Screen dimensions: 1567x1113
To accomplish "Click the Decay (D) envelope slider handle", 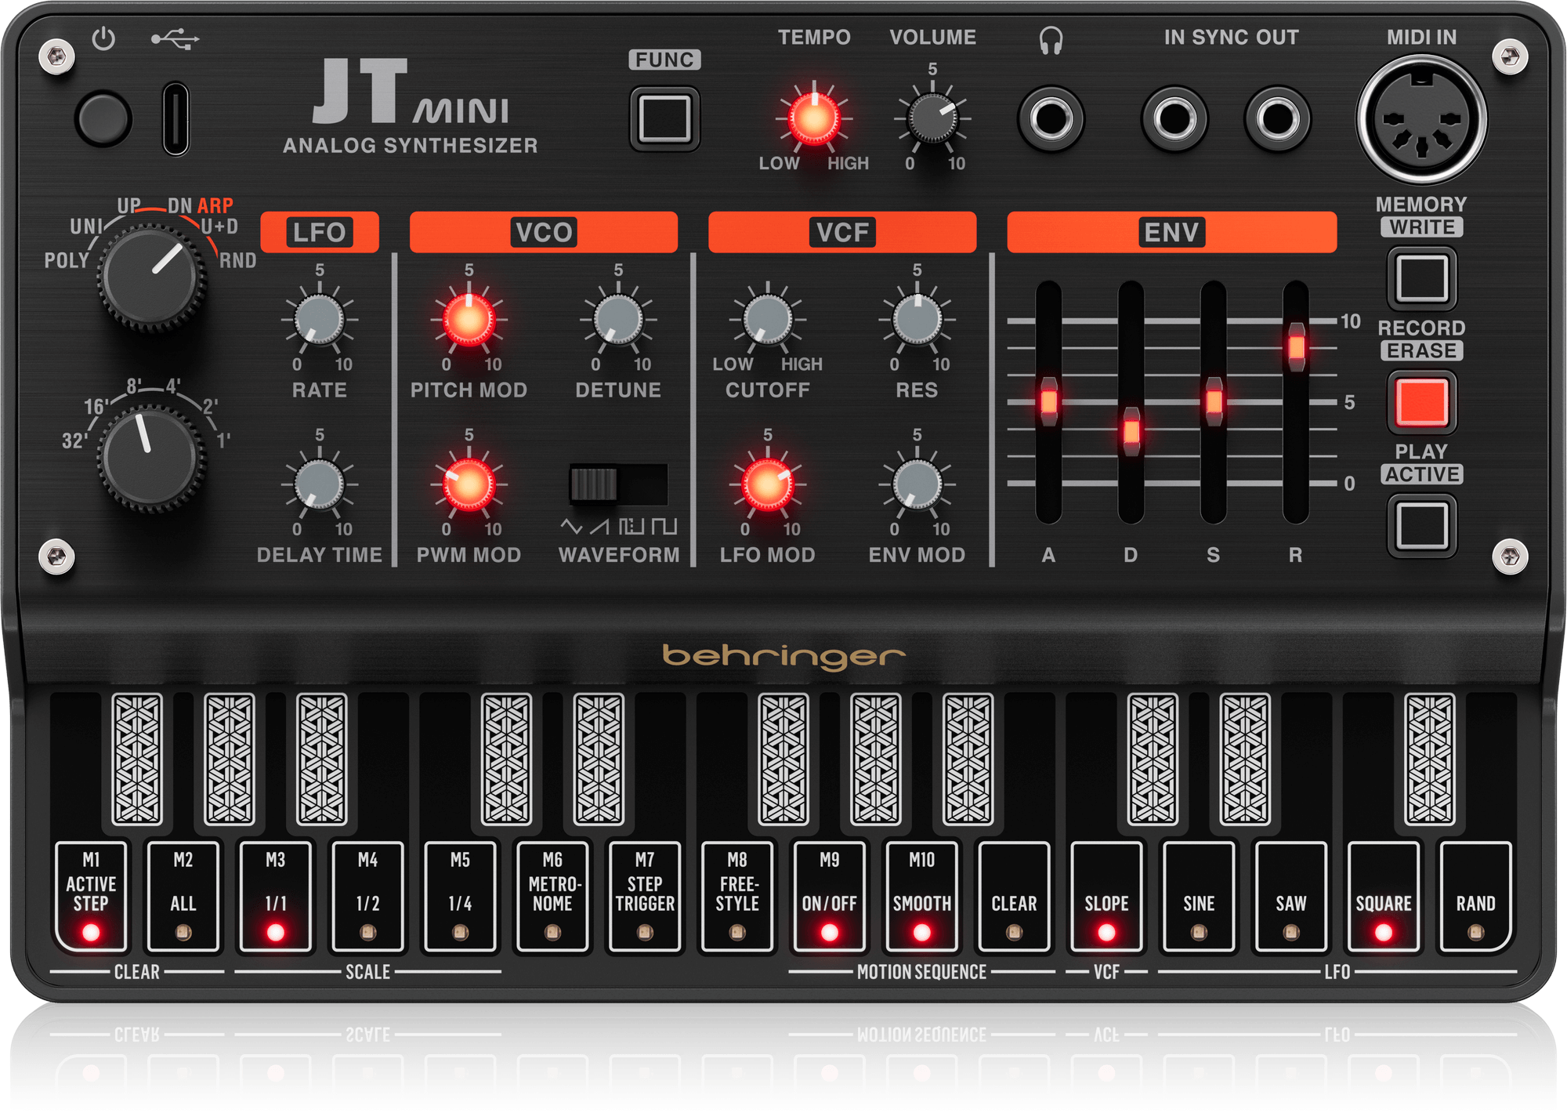I will (1131, 431).
